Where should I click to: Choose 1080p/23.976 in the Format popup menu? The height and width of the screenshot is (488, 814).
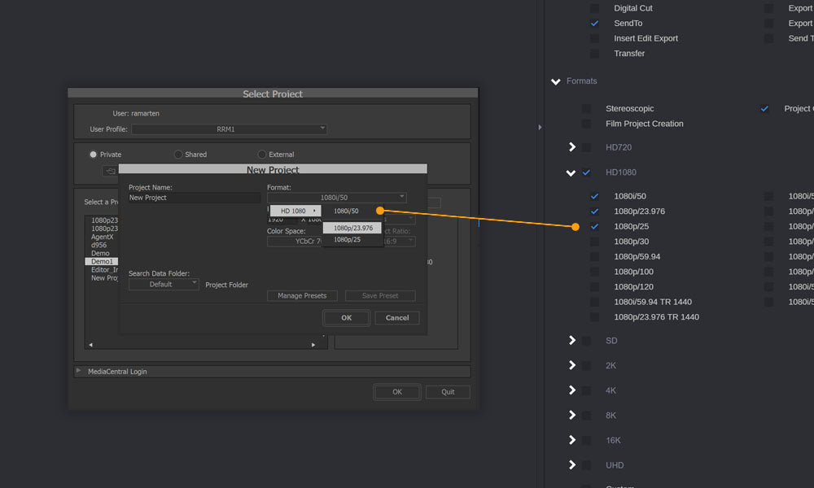pyautogui.click(x=352, y=228)
